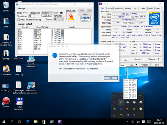
Task: Open the Új mappa folder icon
Action: point(6,55)
